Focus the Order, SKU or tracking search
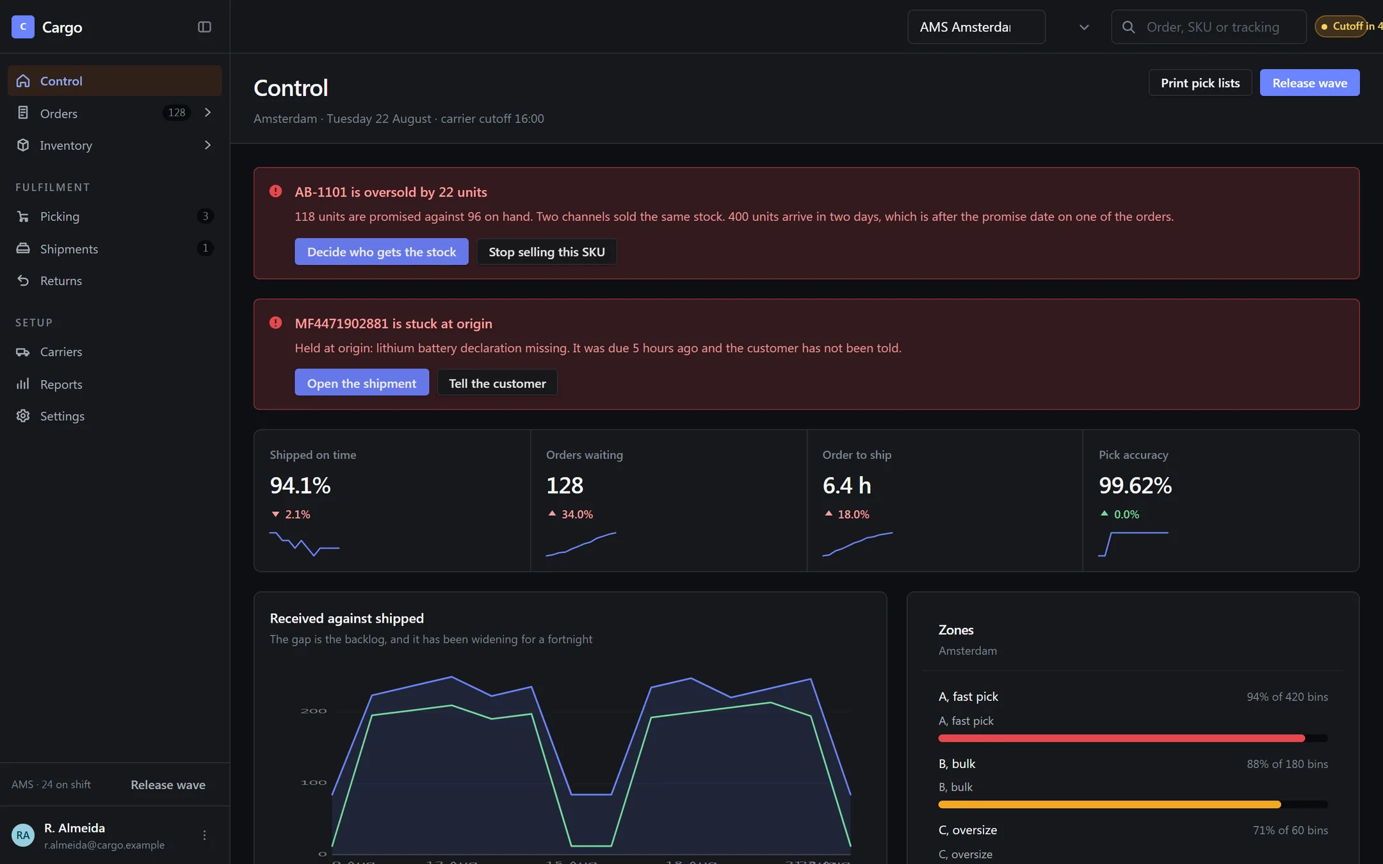 click(1209, 27)
